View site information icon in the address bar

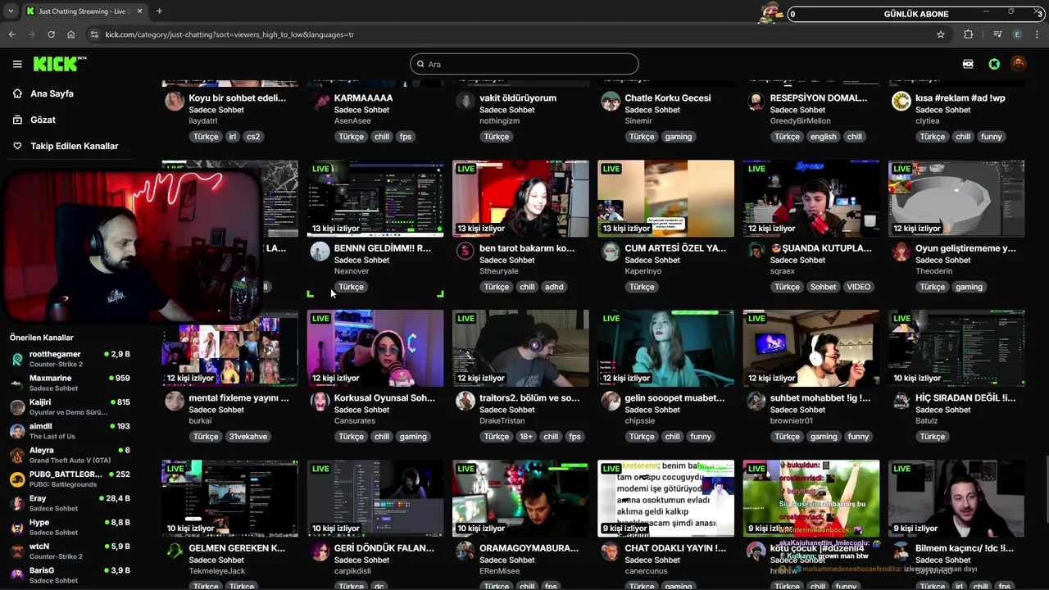tap(94, 34)
